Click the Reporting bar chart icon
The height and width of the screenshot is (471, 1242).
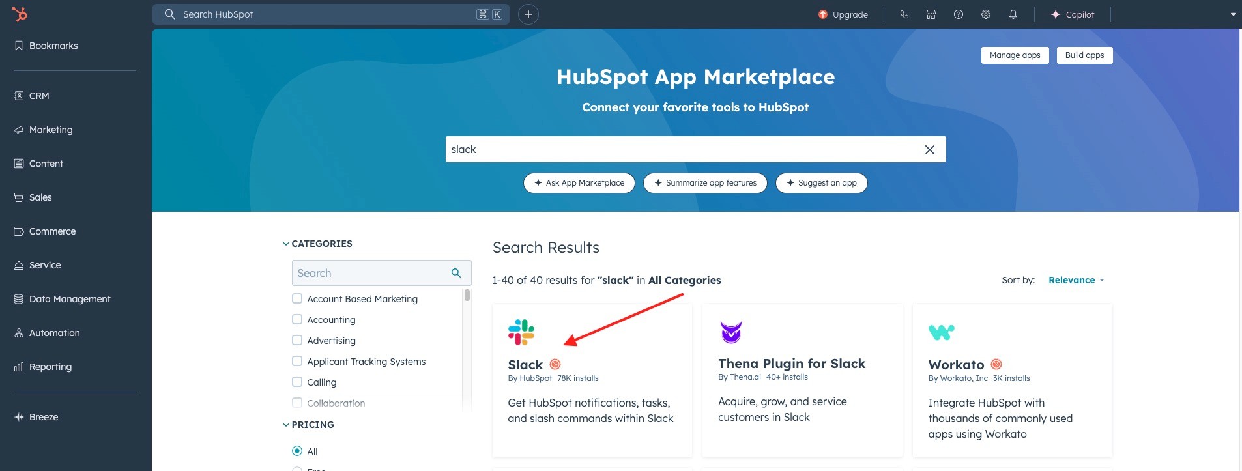coord(19,367)
